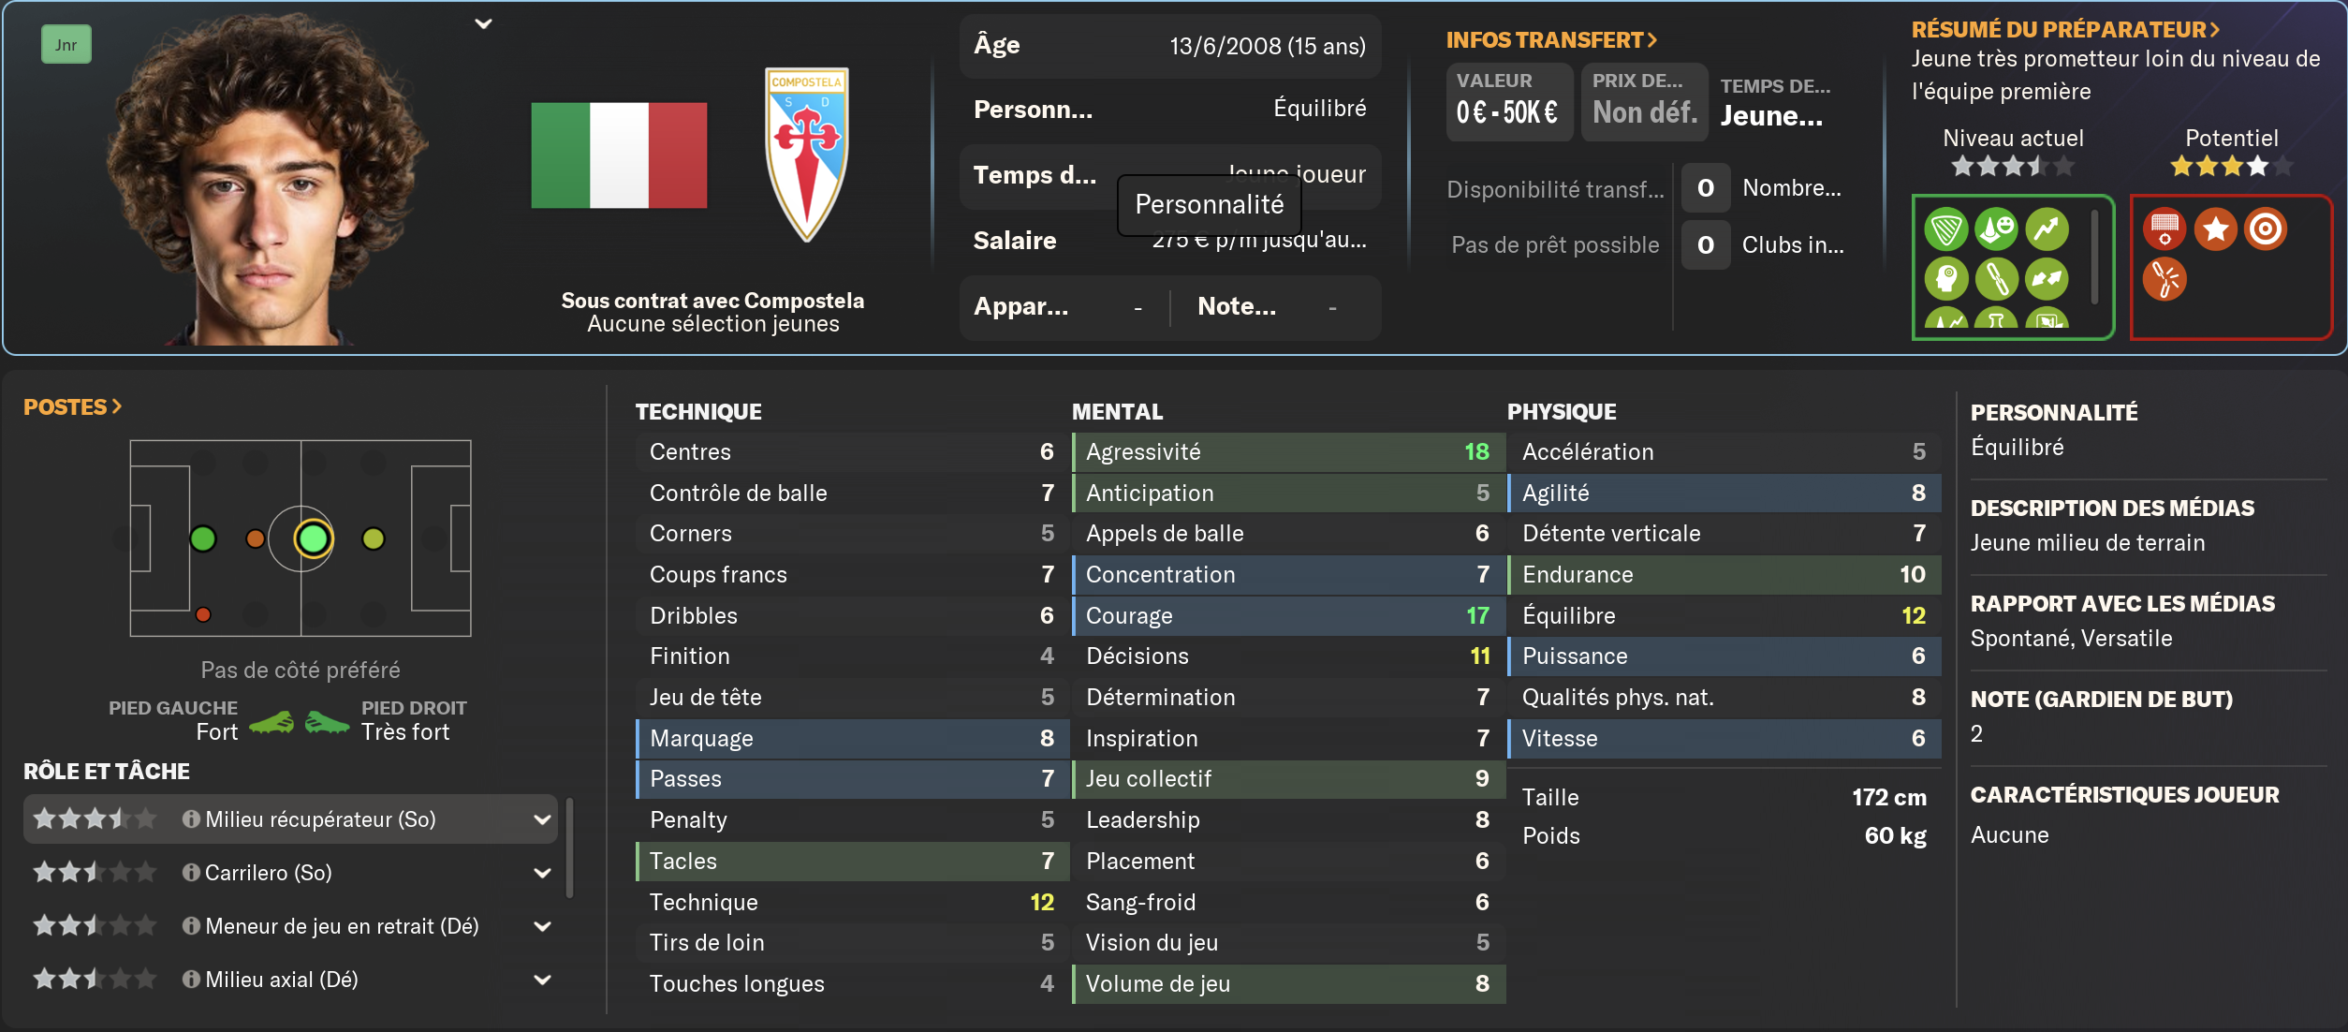Click the training cone with smiley icon
The height and width of the screenshot is (1032, 2348).
coord(1996,229)
